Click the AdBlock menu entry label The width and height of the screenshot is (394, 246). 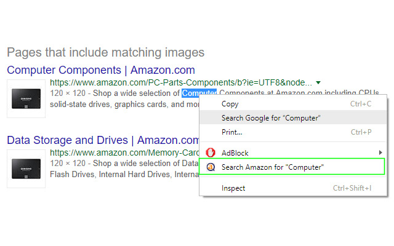tap(235, 153)
